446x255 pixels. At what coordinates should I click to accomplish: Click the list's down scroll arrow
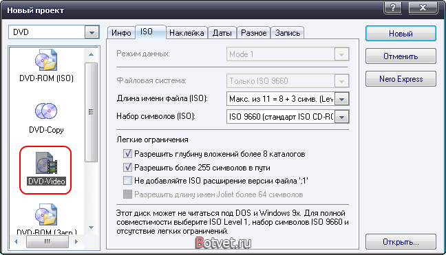click(x=91, y=228)
